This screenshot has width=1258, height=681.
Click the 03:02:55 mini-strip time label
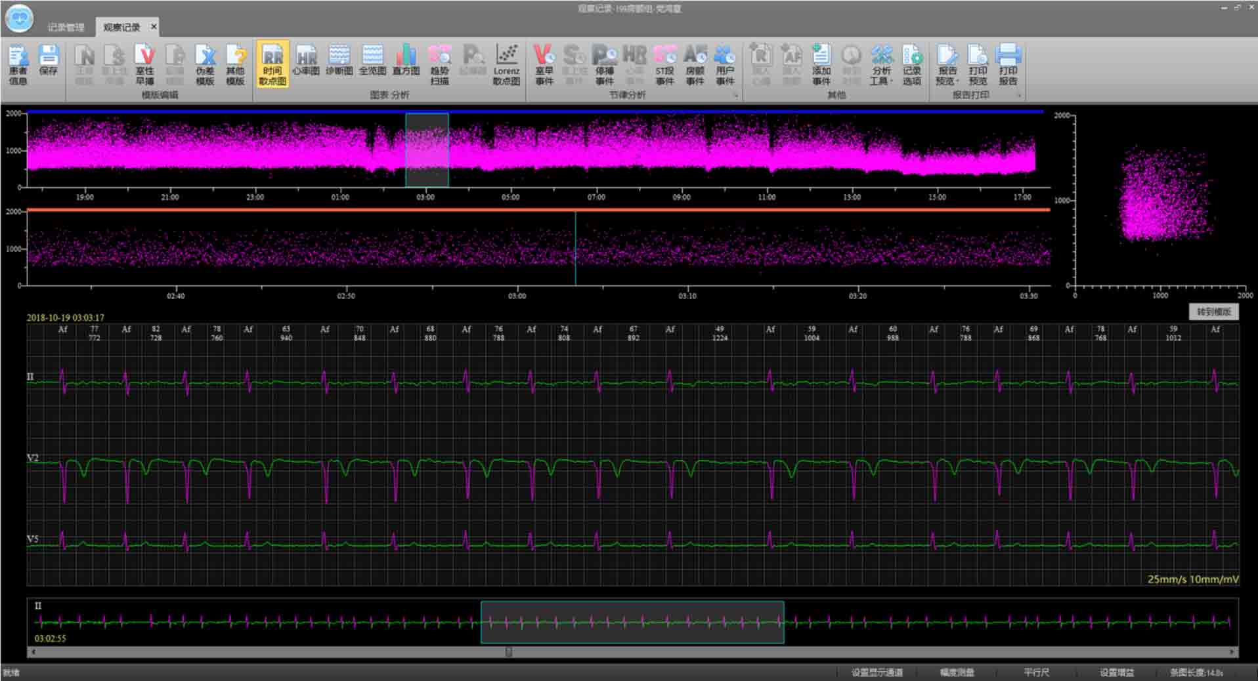pos(50,638)
